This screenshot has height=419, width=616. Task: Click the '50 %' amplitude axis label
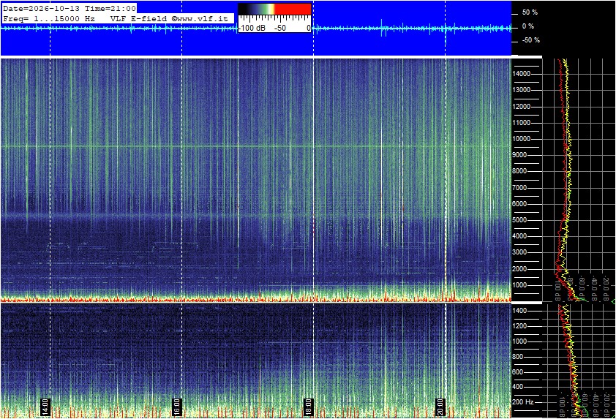click(x=530, y=12)
